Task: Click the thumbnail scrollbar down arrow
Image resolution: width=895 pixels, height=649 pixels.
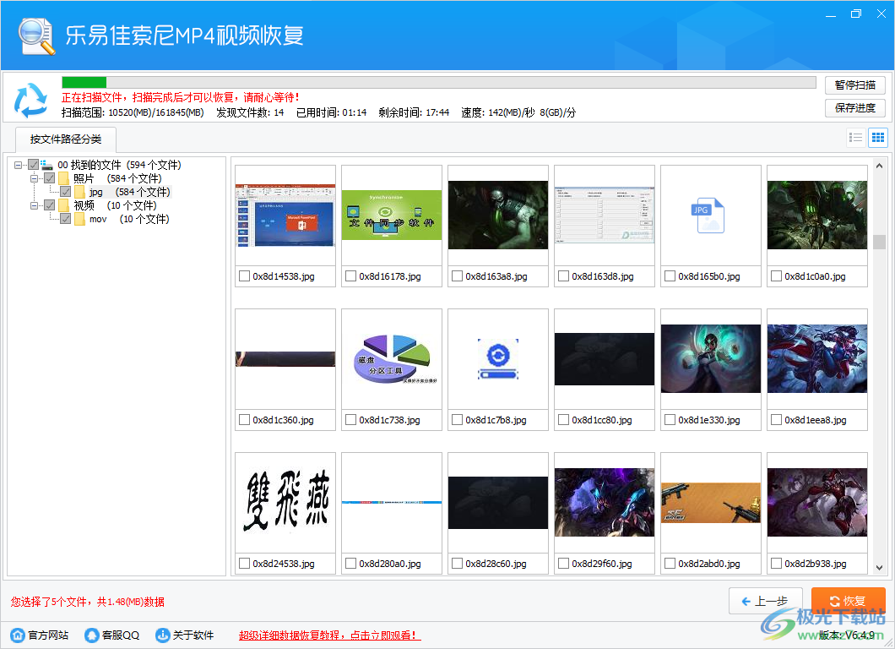Action: tap(880, 568)
